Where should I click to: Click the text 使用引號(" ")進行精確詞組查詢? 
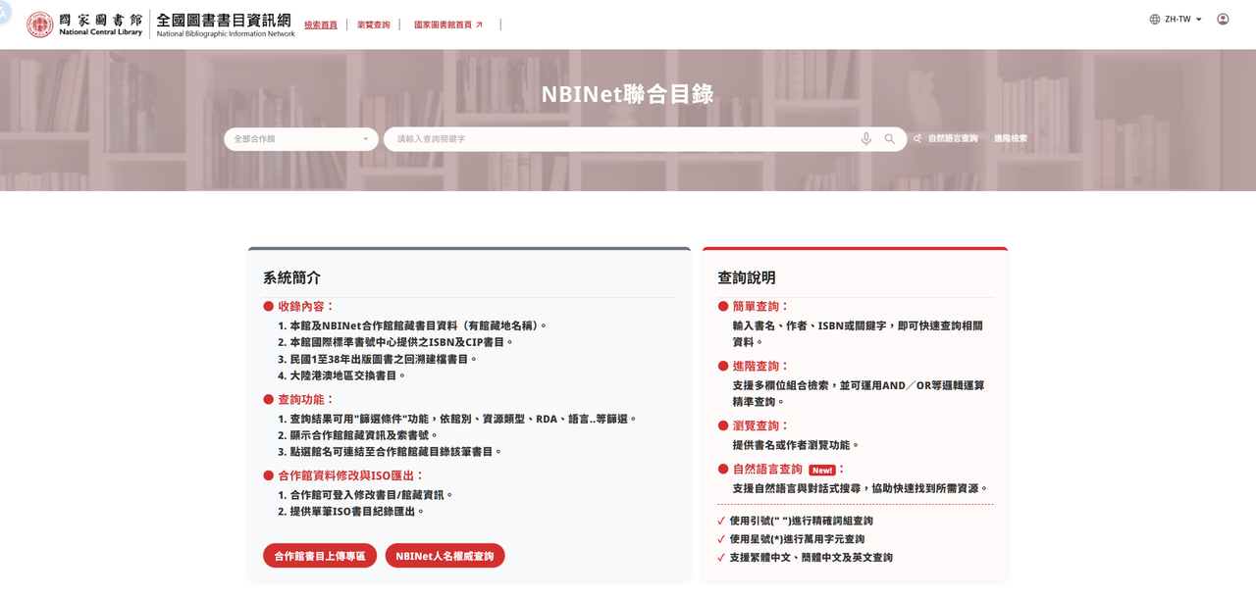click(x=802, y=521)
